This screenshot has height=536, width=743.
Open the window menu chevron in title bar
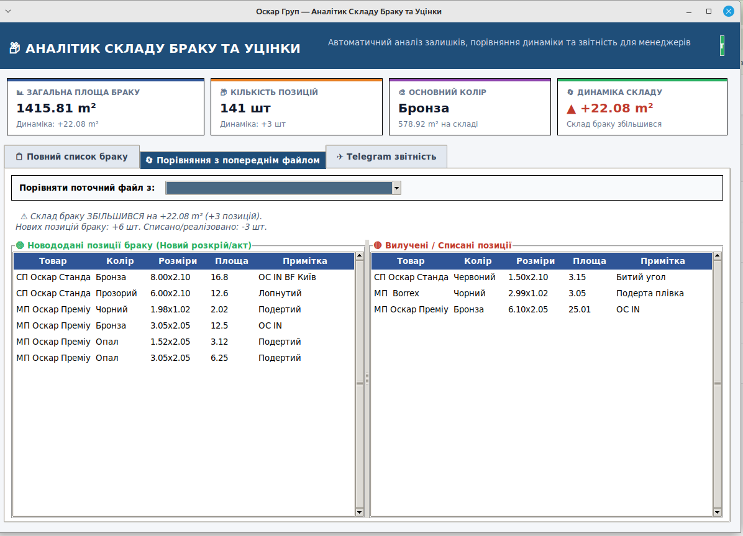click(8, 11)
